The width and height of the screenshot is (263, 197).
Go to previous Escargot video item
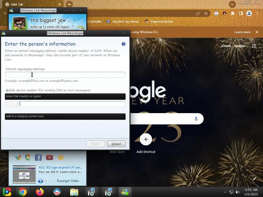pyautogui.click(x=46, y=181)
